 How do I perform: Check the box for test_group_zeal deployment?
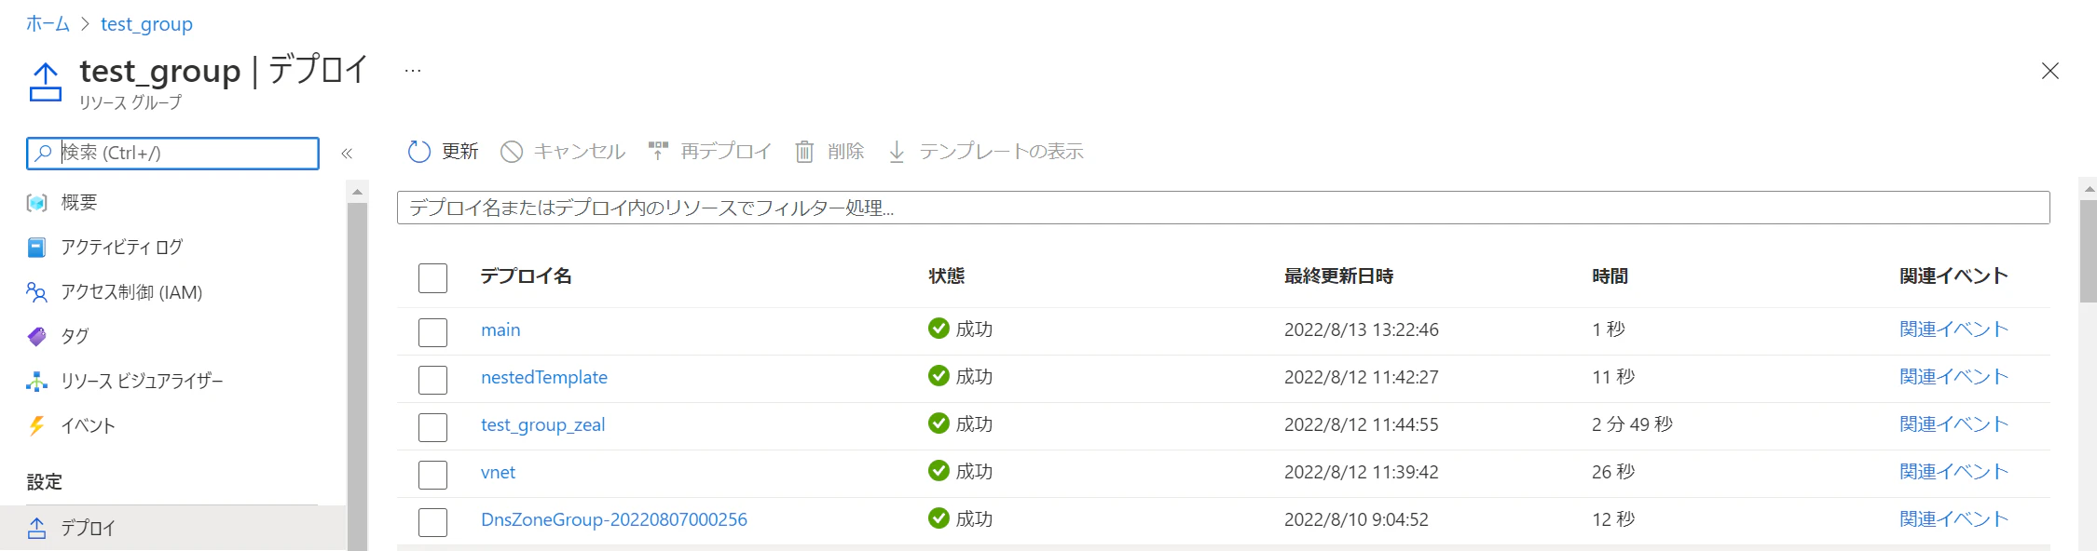tap(432, 427)
